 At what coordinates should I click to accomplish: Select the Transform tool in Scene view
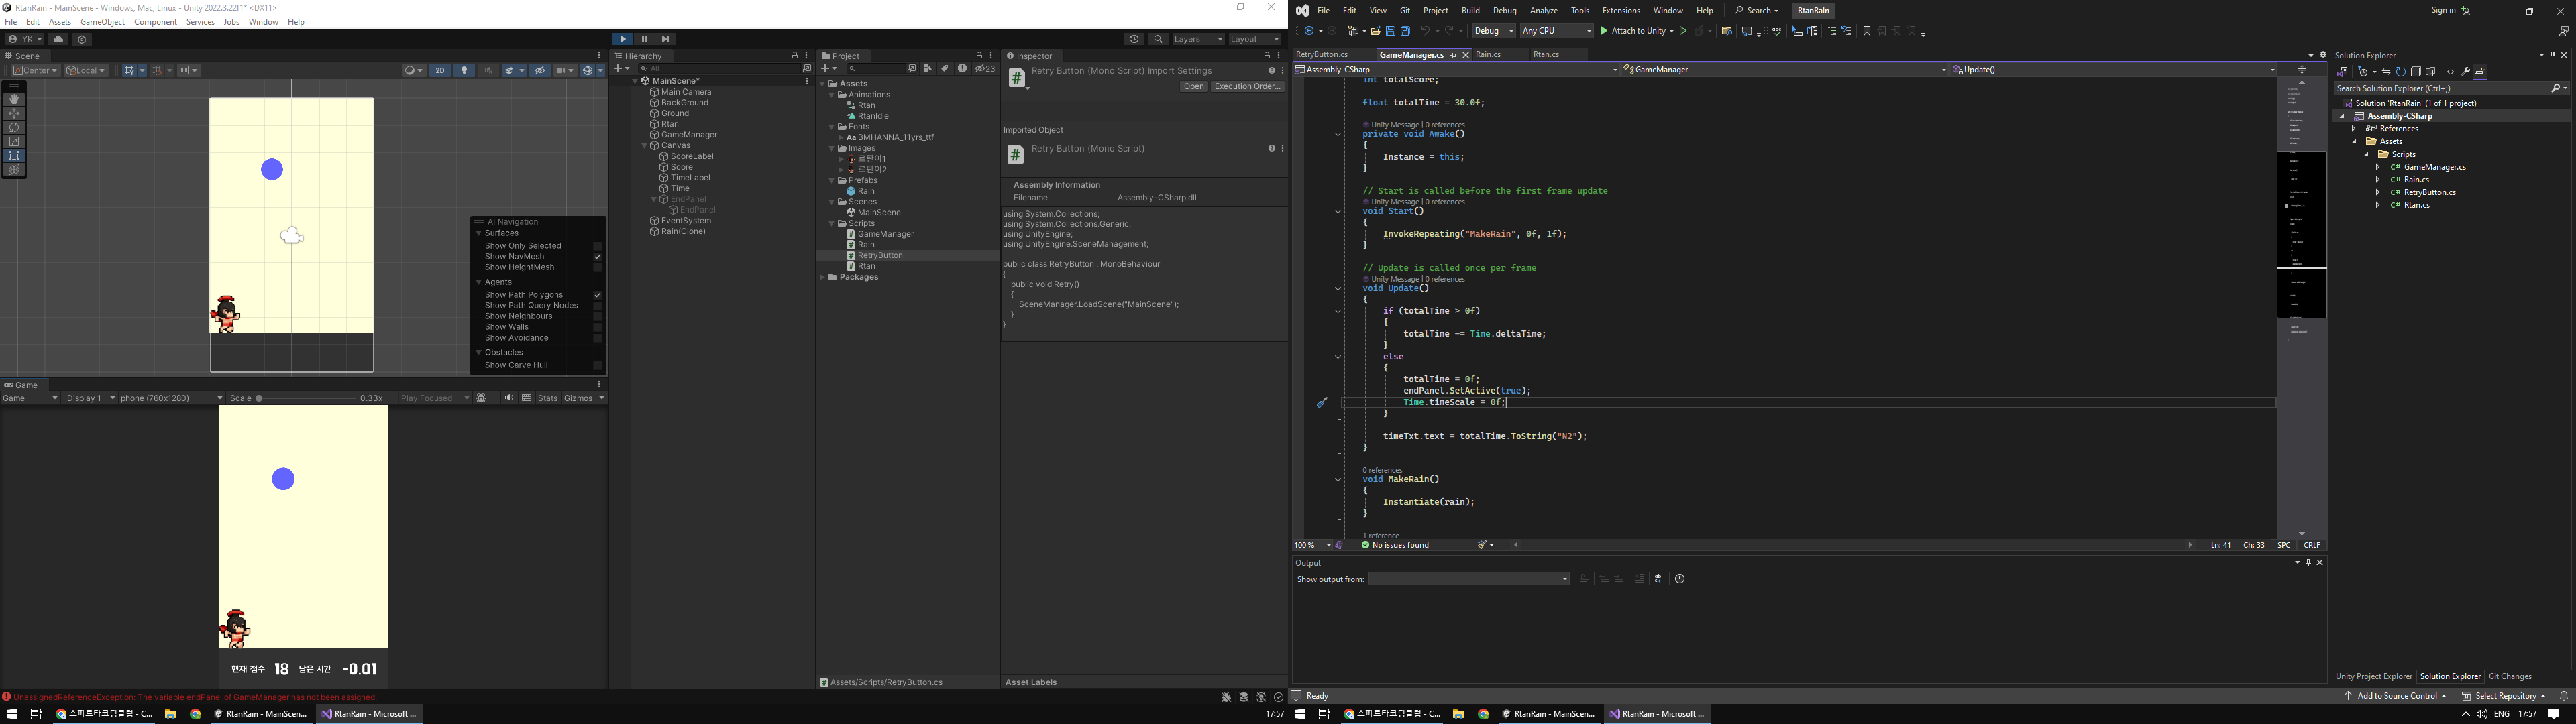(14, 170)
